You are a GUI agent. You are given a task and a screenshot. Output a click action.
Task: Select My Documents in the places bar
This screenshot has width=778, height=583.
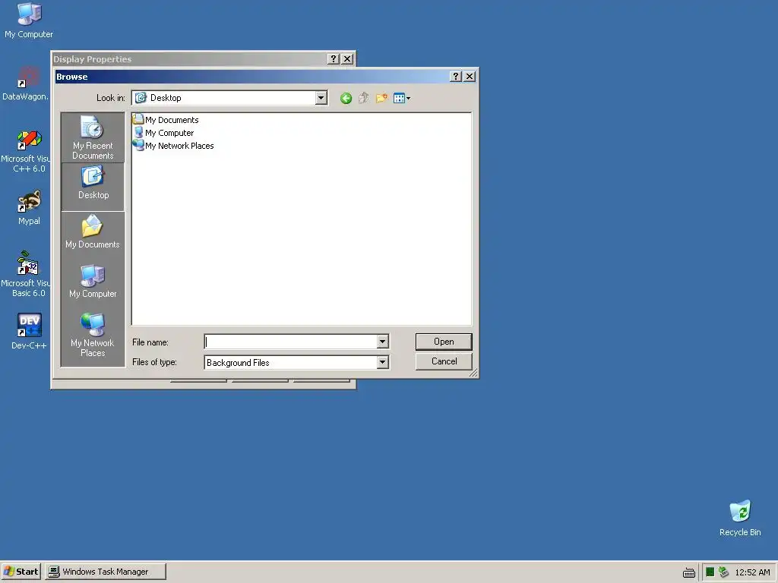(93, 232)
